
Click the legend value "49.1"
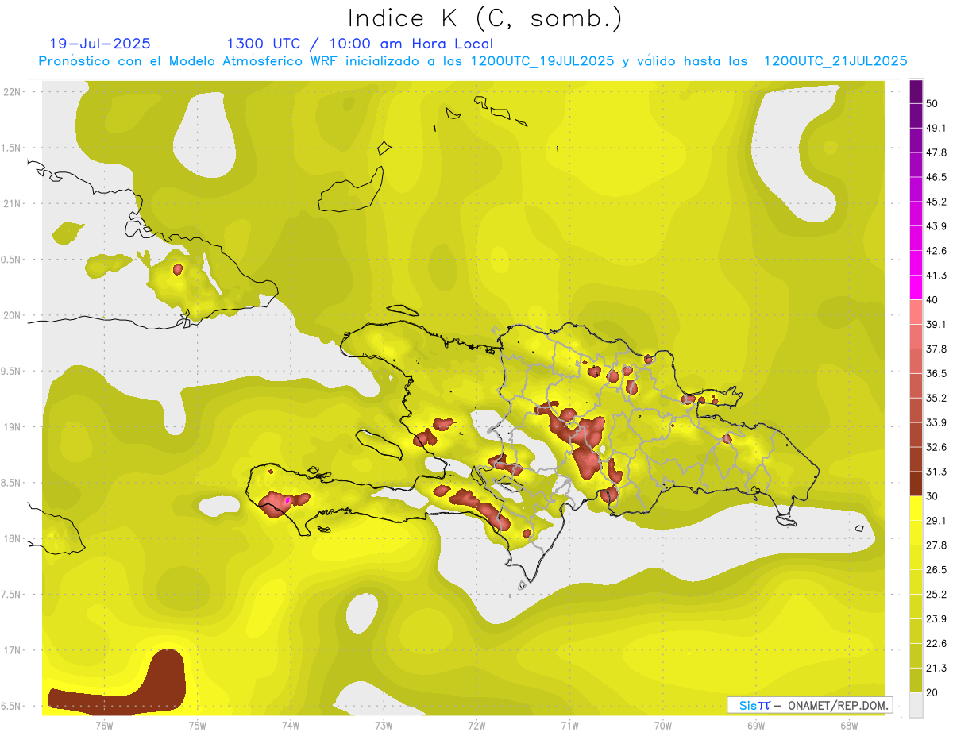(937, 128)
